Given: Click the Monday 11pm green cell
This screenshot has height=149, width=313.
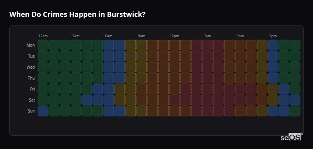Looking at the screenshot, I should pyautogui.click(x=295, y=45).
